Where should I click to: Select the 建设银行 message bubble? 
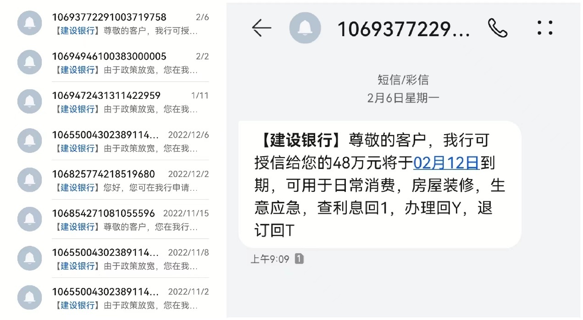(380, 185)
